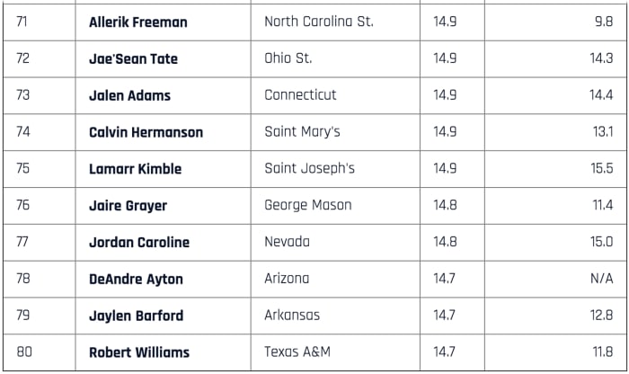This screenshot has width=629, height=374.
Task: Select the Saint Mary's cell
Action: tap(302, 132)
